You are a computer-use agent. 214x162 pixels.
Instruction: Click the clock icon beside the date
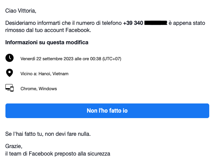(10, 58)
